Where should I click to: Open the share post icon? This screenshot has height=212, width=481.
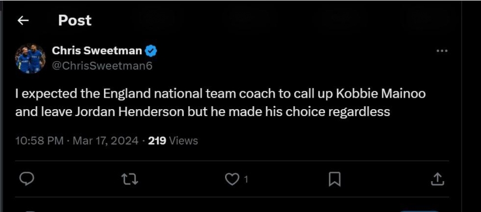point(438,179)
